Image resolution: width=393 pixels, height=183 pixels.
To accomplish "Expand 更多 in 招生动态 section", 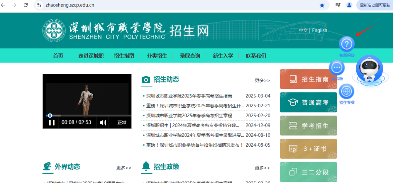I will coord(262,80).
